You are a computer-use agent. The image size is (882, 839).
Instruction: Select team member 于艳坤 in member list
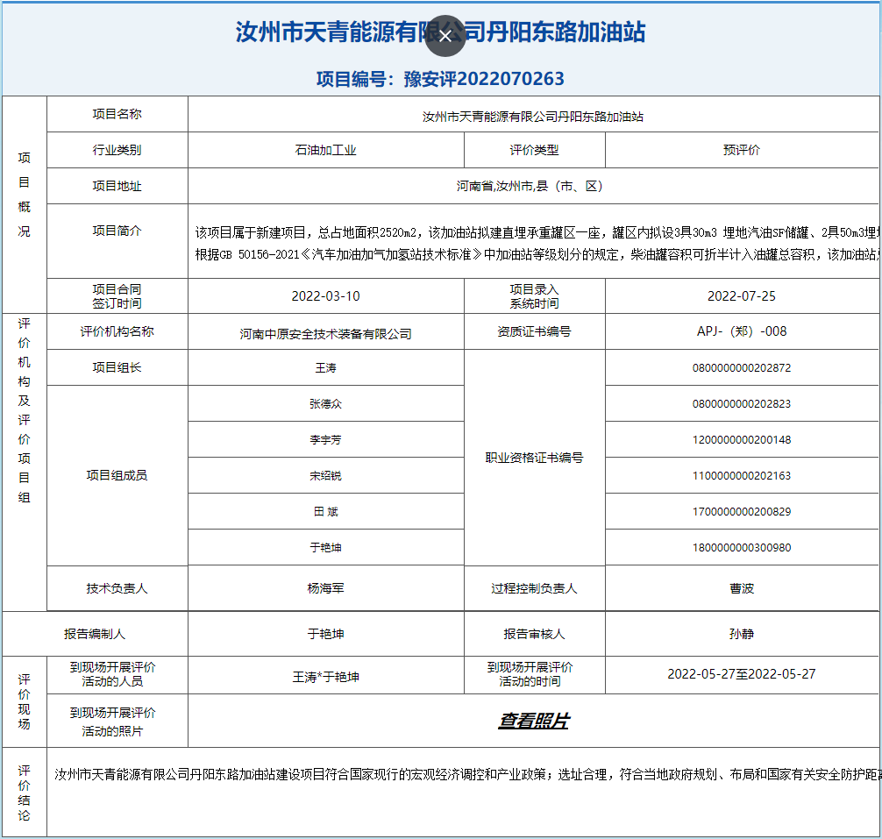click(x=325, y=548)
